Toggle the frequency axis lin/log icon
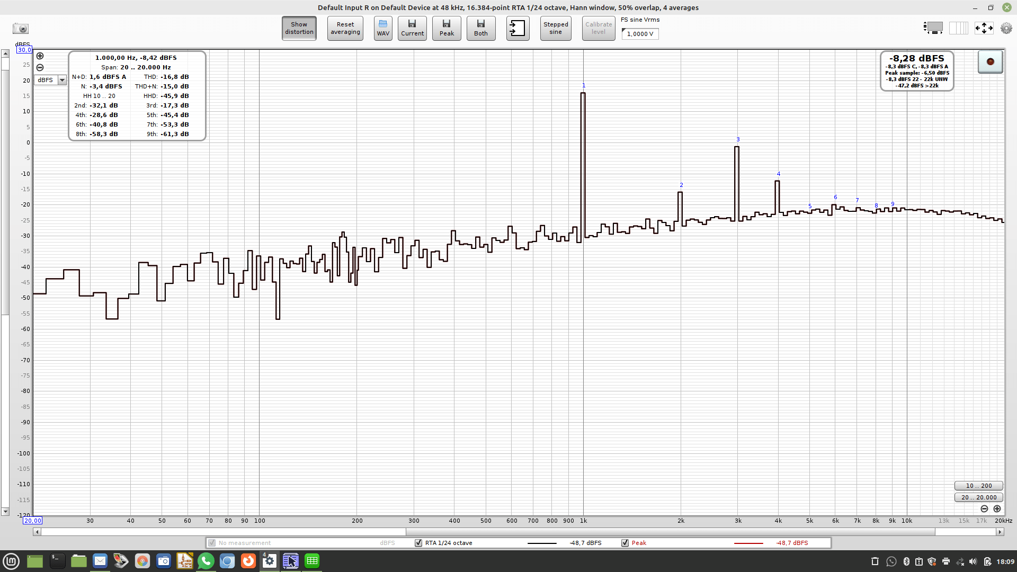1017x572 pixels. tap(959, 28)
